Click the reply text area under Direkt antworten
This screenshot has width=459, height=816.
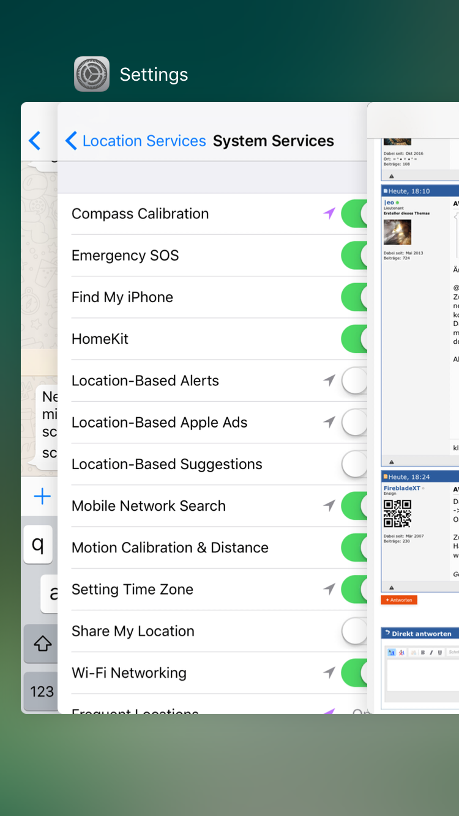pyautogui.click(x=422, y=675)
